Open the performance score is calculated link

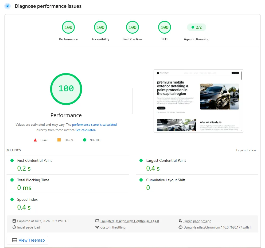click(x=94, y=124)
